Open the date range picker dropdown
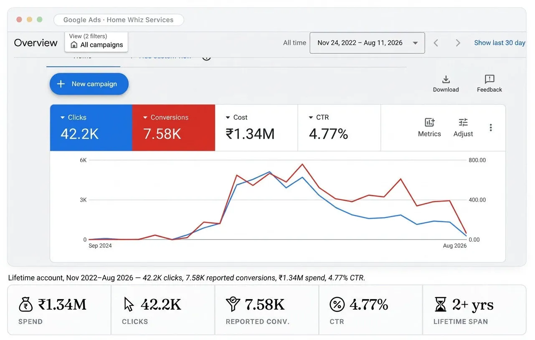Screen dimensions: 535x340 pyautogui.click(x=367, y=43)
